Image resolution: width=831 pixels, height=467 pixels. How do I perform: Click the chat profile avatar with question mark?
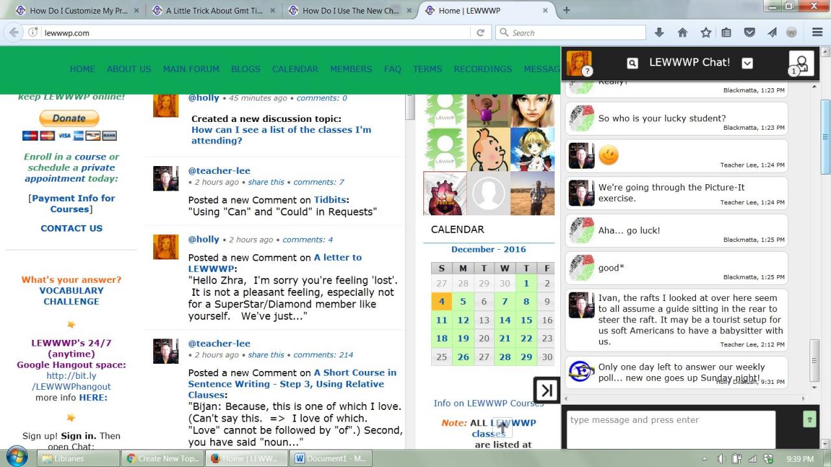click(579, 63)
